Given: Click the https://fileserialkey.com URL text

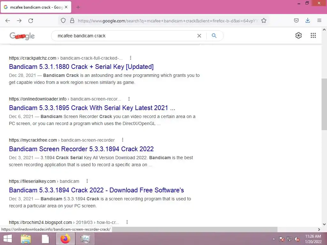Looking at the screenshot, I should point(32,181).
